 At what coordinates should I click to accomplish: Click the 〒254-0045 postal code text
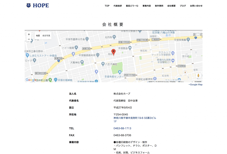121,114
